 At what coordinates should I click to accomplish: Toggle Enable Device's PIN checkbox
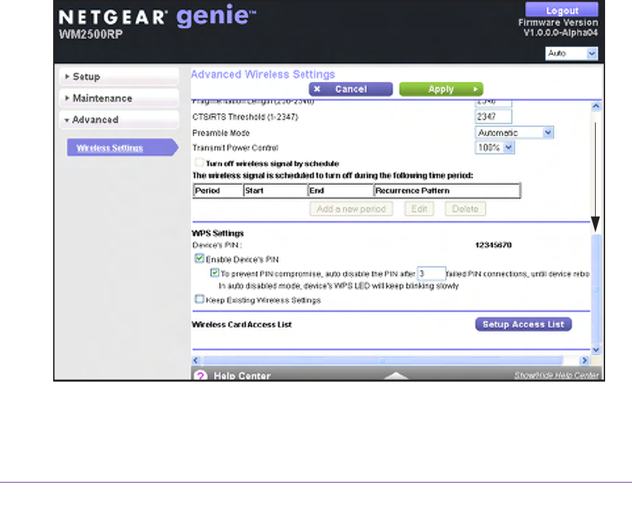(199, 258)
